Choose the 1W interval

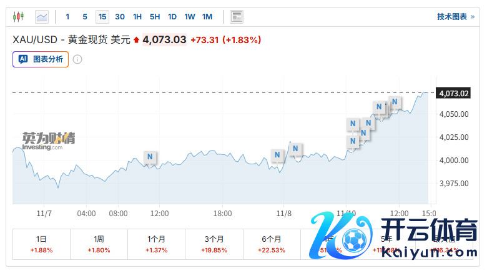(190, 16)
